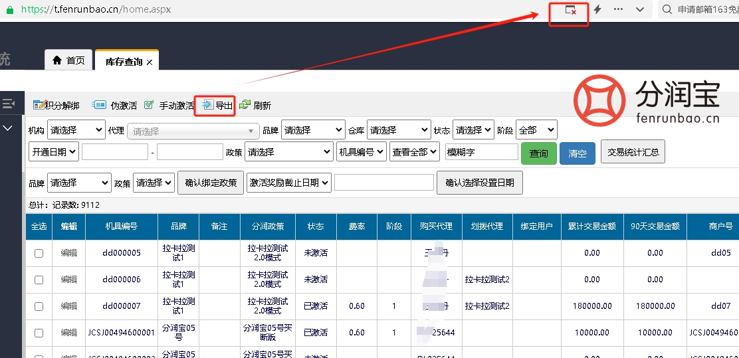Open the 机构 dropdown
This screenshot has width=739, height=358.
click(76, 130)
